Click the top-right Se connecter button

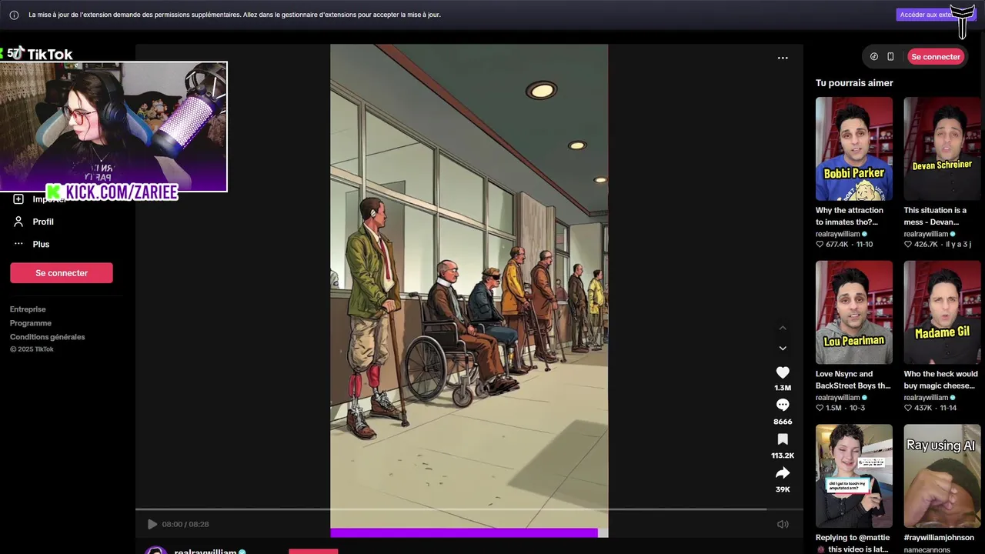click(936, 57)
